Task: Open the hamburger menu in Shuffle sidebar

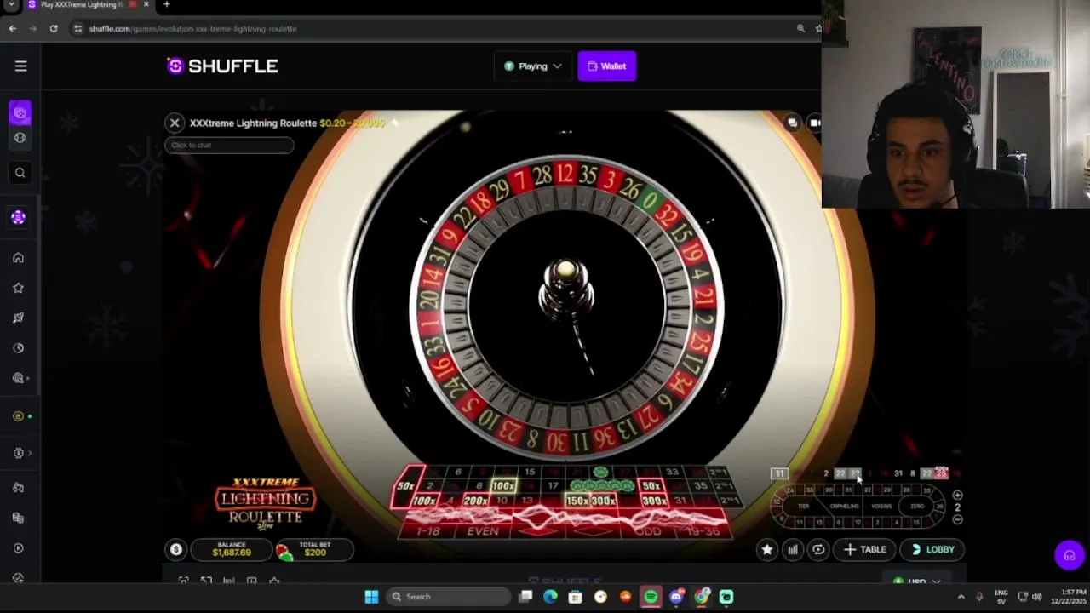Action: pos(20,66)
